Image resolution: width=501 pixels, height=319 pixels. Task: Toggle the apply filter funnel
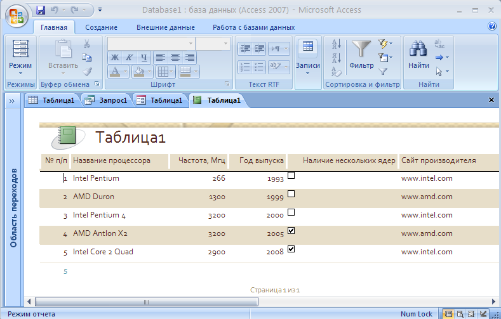pos(383,72)
